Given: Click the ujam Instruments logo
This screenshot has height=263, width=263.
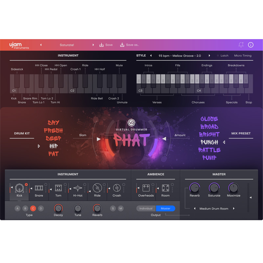Looking at the screenshot, I should 19,45.
